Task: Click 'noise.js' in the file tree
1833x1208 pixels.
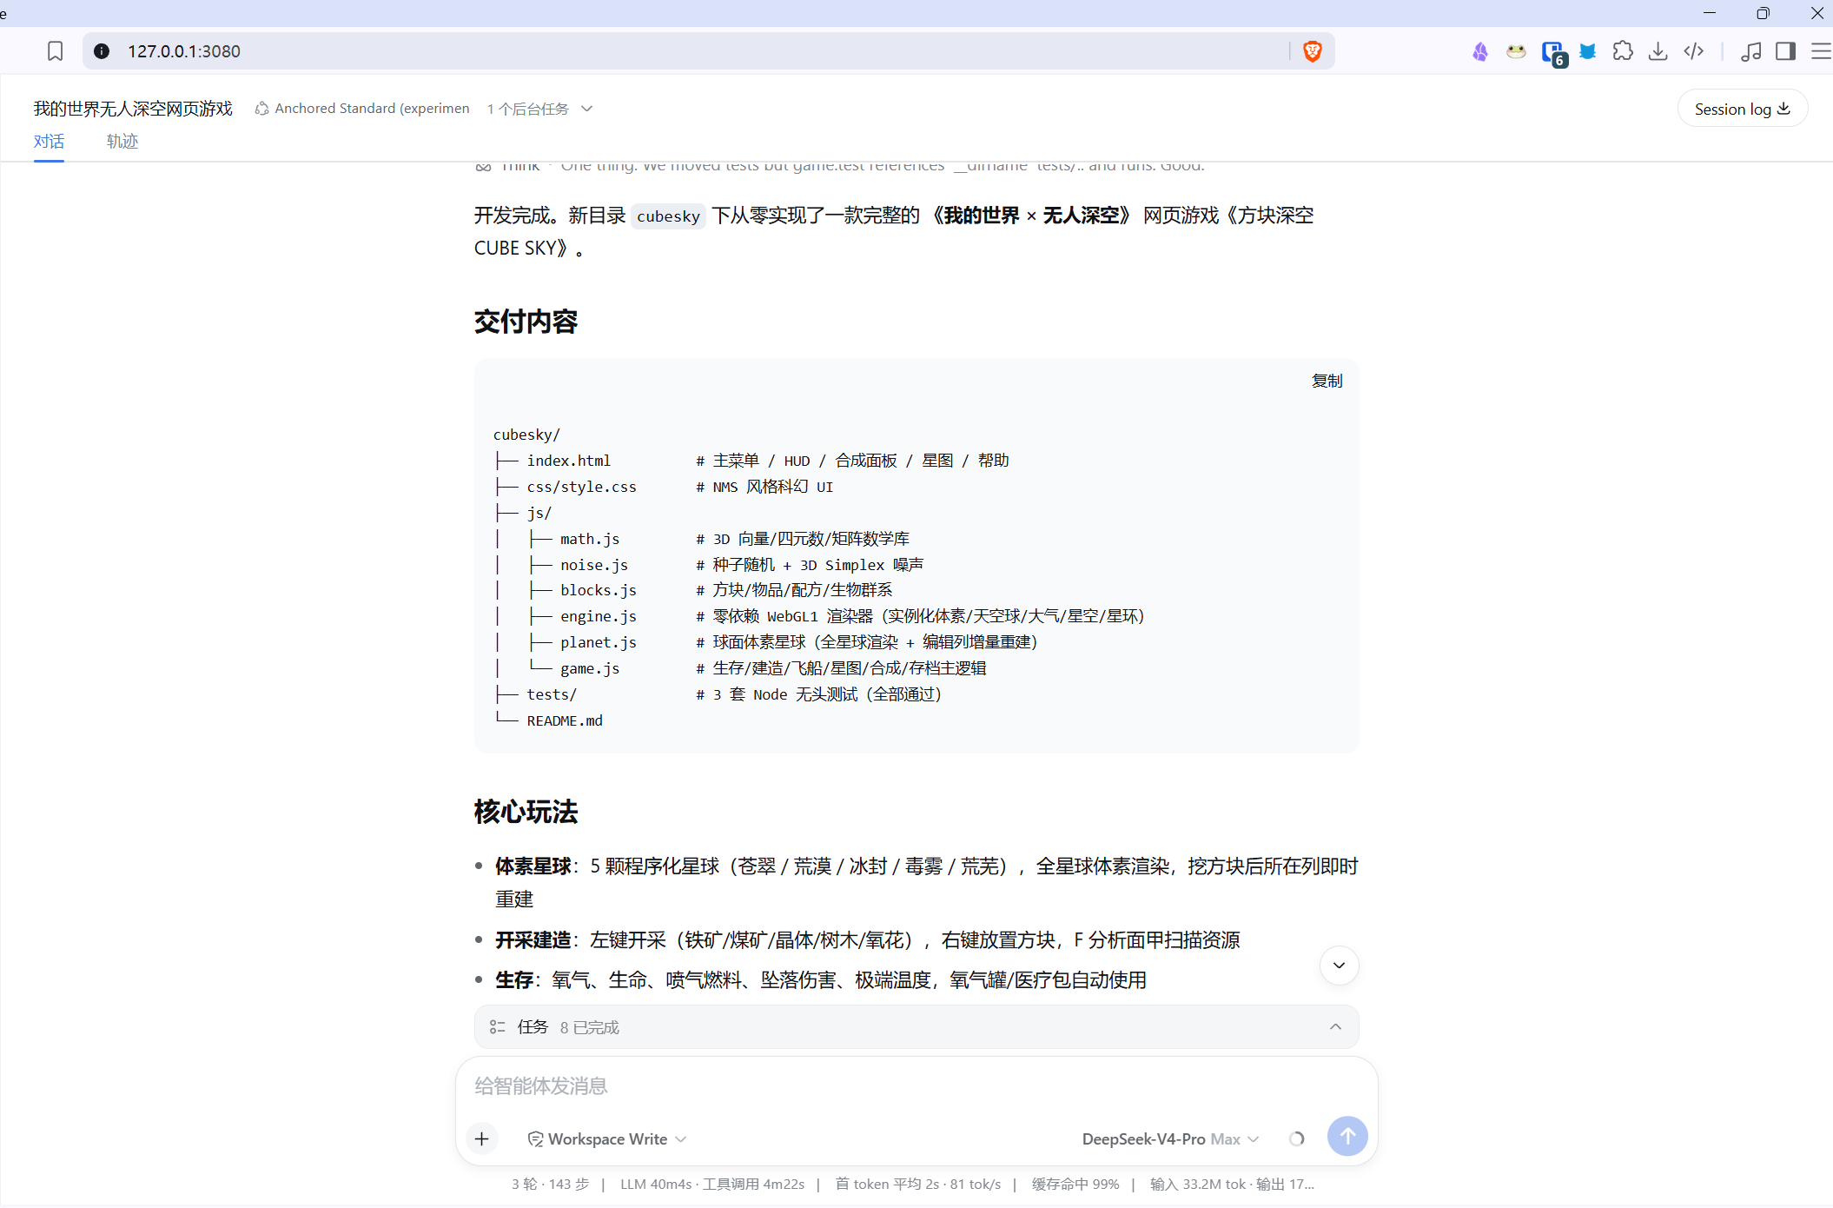Action: click(594, 565)
